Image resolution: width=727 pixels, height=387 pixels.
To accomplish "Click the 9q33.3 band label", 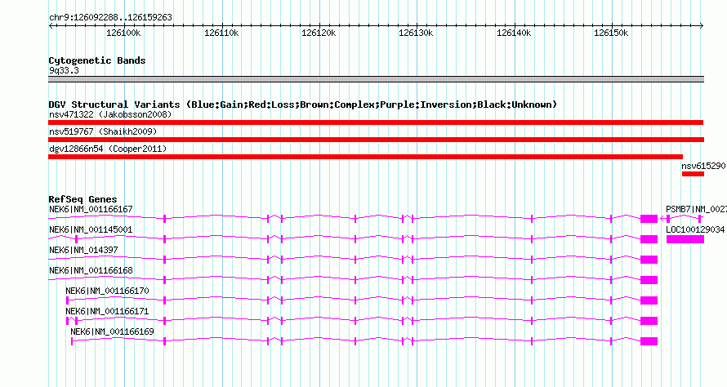I will (x=64, y=71).
